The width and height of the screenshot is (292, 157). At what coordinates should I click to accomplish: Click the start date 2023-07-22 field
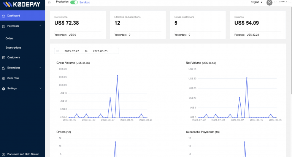[72, 51]
